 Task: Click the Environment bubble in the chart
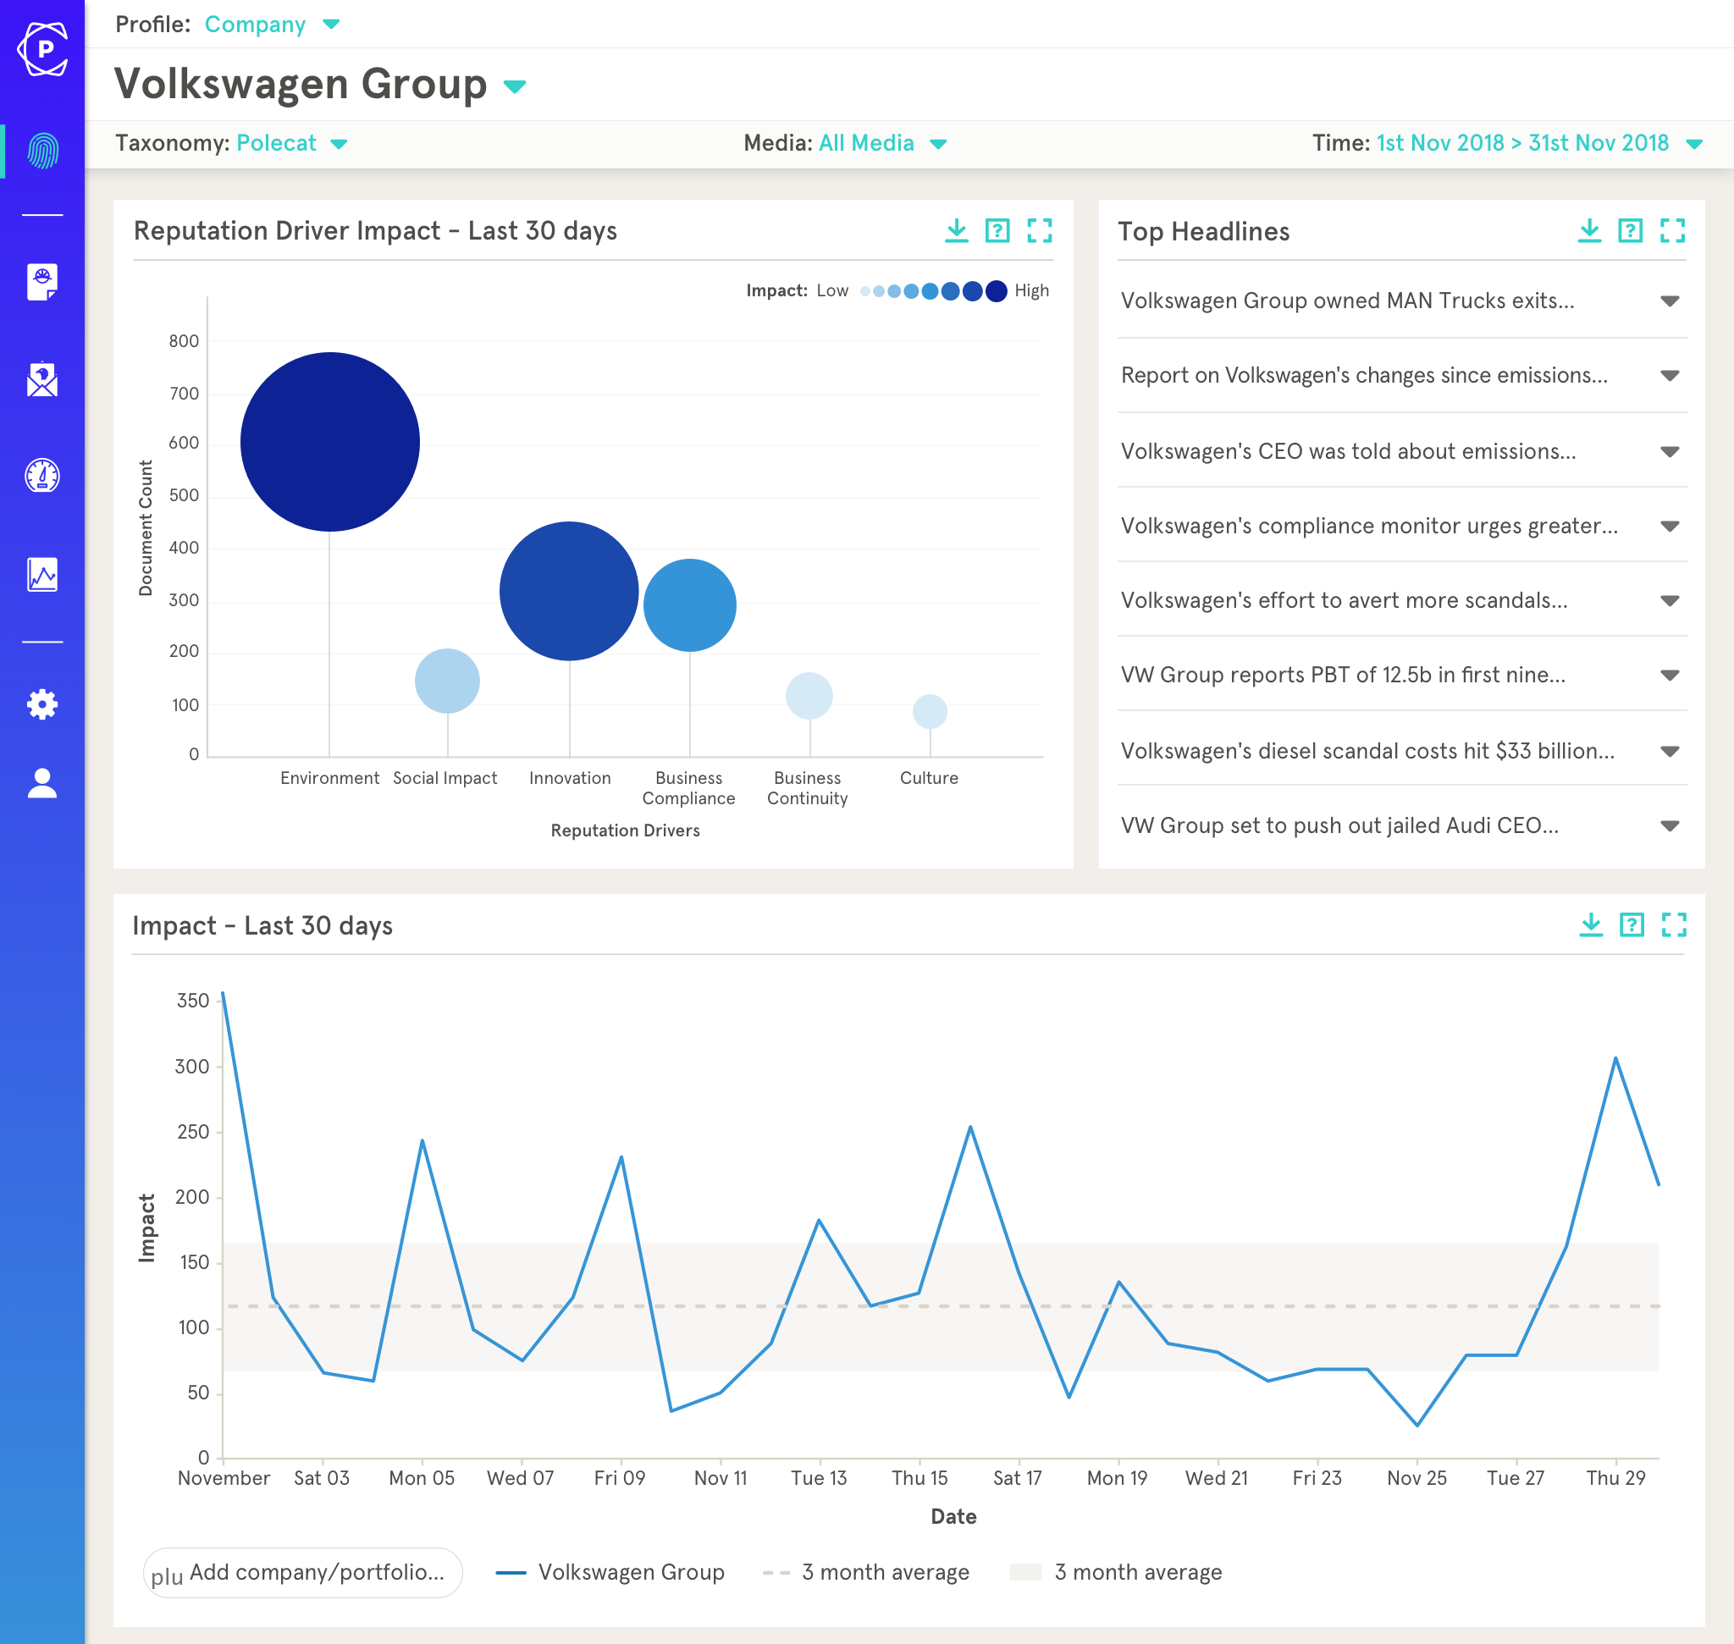coord(329,442)
